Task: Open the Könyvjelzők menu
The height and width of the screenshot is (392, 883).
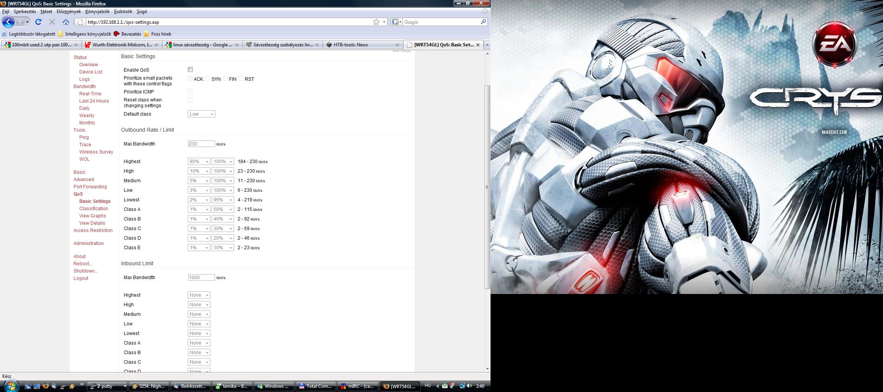Action: point(97,11)
